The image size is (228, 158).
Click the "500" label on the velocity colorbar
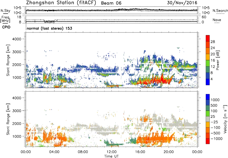tap(214, 106)
